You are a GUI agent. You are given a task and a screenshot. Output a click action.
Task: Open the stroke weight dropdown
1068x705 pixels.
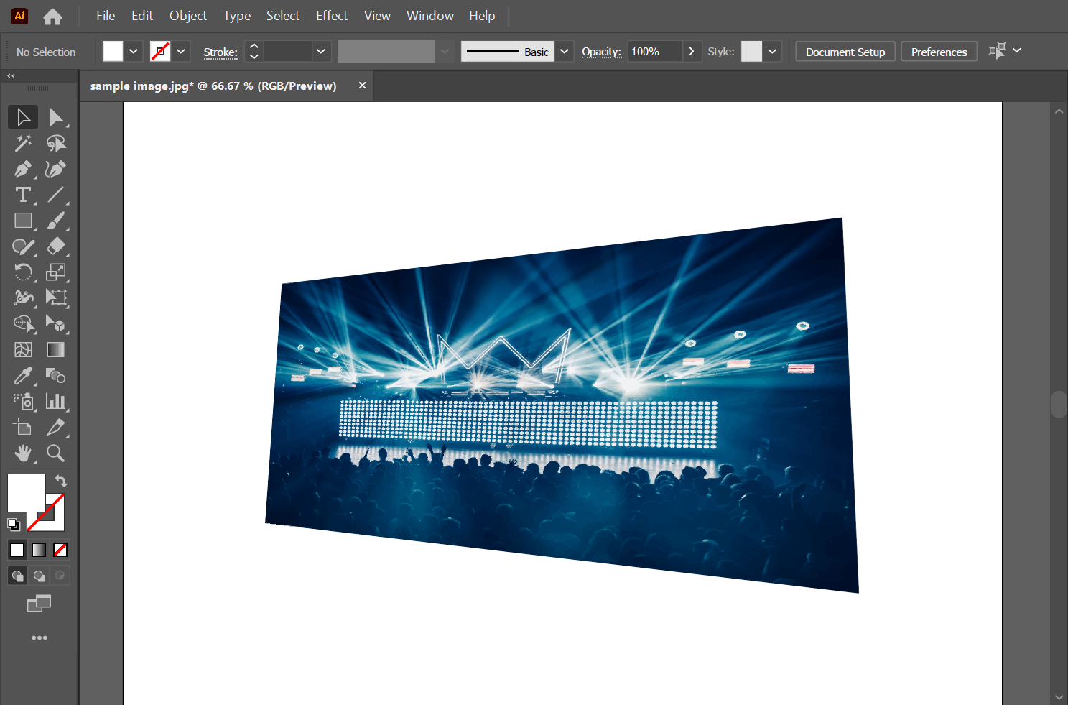[x=320, y=52]
